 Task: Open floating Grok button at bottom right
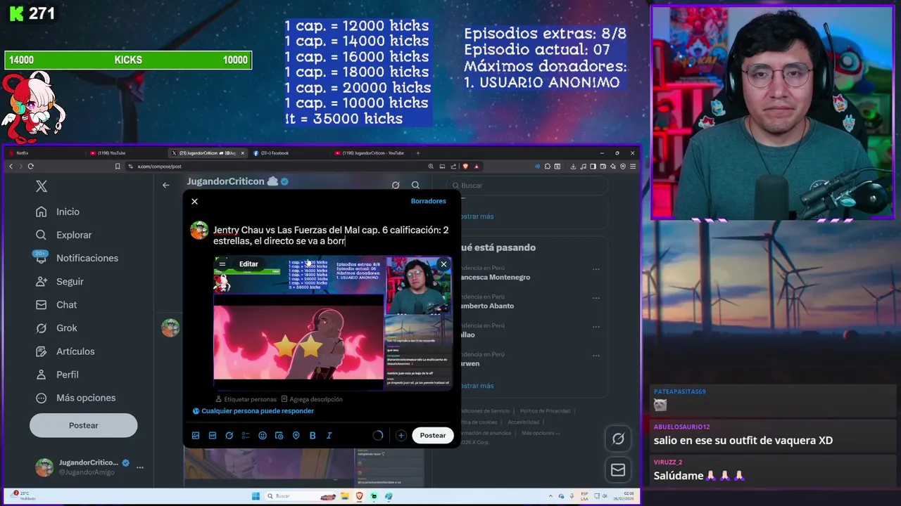(618, 439)
